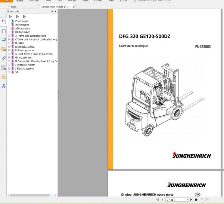Screen dimensions: 224x204
Task: Click the forklift illustration on cover page
Action: 164,100
